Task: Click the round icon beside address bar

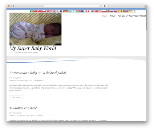Action: (x=105, y=6)
